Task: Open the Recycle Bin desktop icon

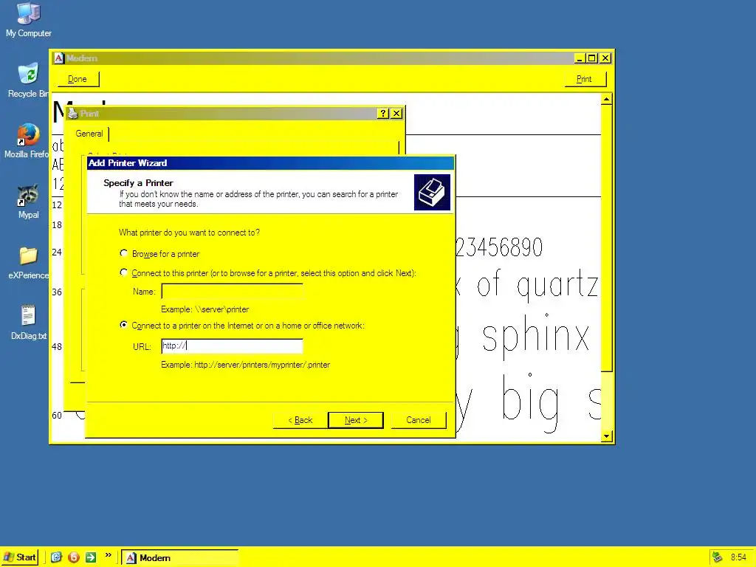Action: click(x=28, y=80)
